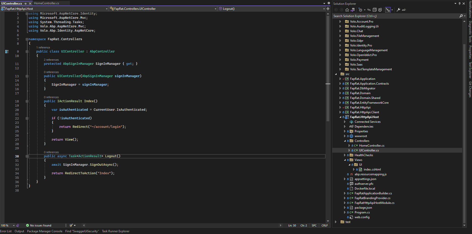
Task: Expand the FapRat.Application project node
Action: pyautogui.click(x=340, y=79)
